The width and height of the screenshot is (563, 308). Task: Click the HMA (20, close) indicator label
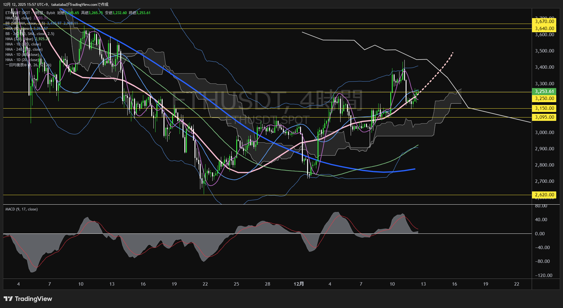click(x=18, y=18)
